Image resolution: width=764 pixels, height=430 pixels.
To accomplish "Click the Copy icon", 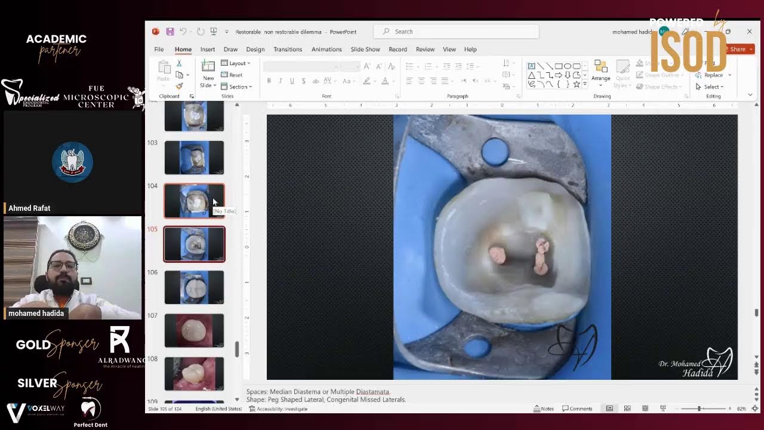I will (x=179, y=75).
